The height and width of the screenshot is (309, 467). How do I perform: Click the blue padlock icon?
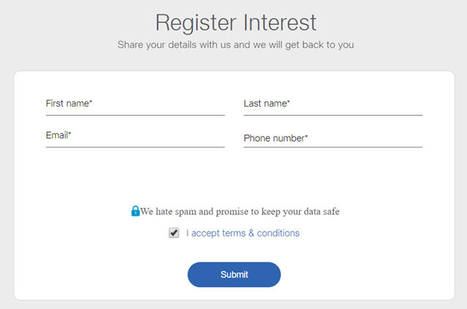coord(135,211)
